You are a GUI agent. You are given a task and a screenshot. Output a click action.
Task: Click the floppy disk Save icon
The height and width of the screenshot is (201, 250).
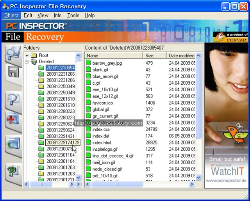13,72
